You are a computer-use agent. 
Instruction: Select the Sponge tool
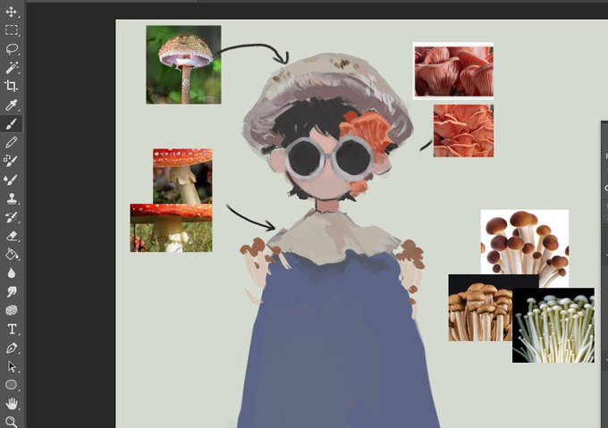pos(12,310)
